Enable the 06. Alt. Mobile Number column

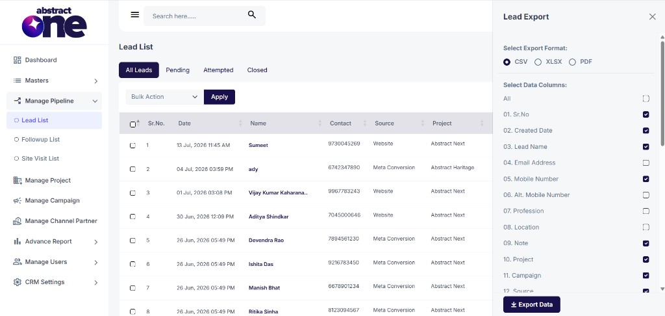646,195
